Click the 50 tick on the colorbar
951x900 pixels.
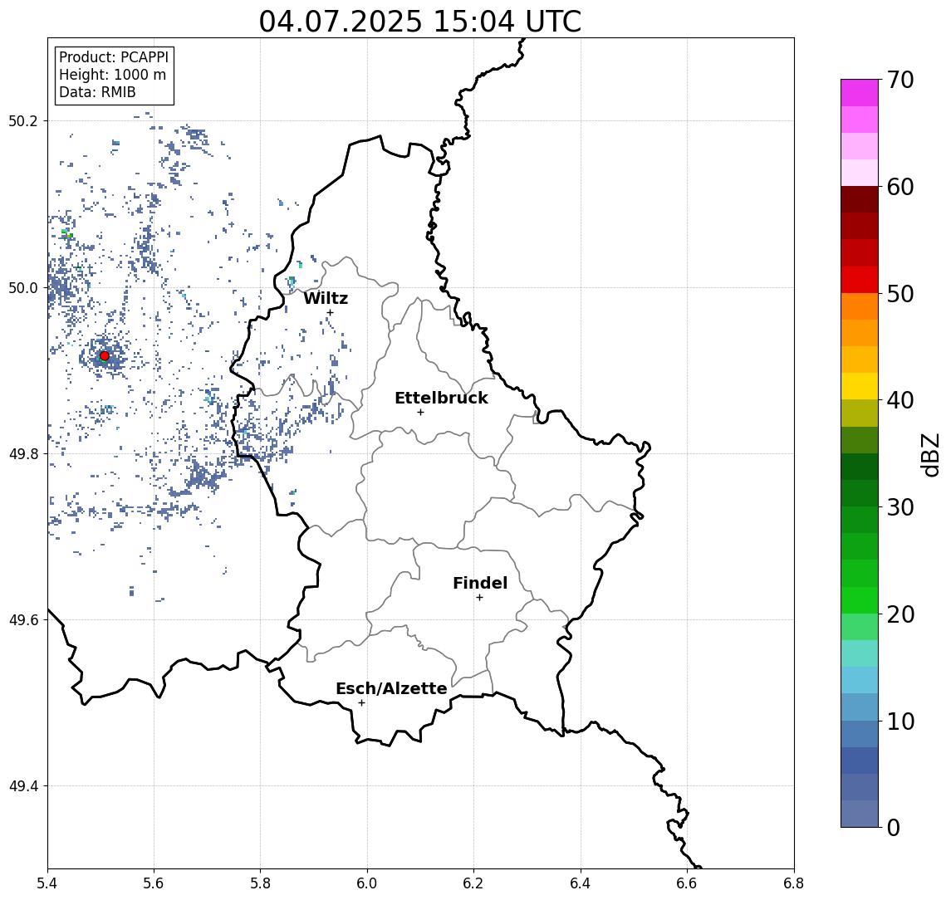pos(900,294)
